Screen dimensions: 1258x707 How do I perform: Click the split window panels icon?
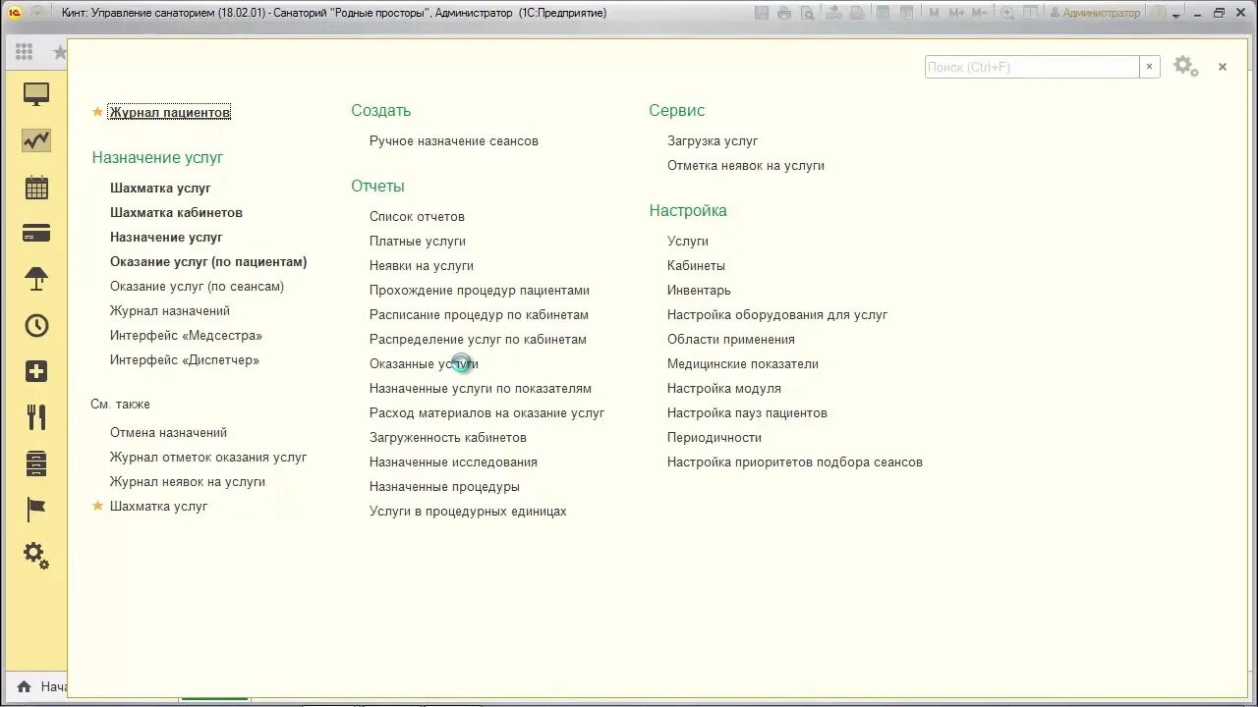click(x=1031, y=13)
